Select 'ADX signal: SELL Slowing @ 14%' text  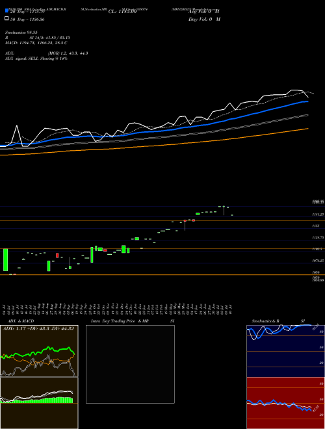36,58
